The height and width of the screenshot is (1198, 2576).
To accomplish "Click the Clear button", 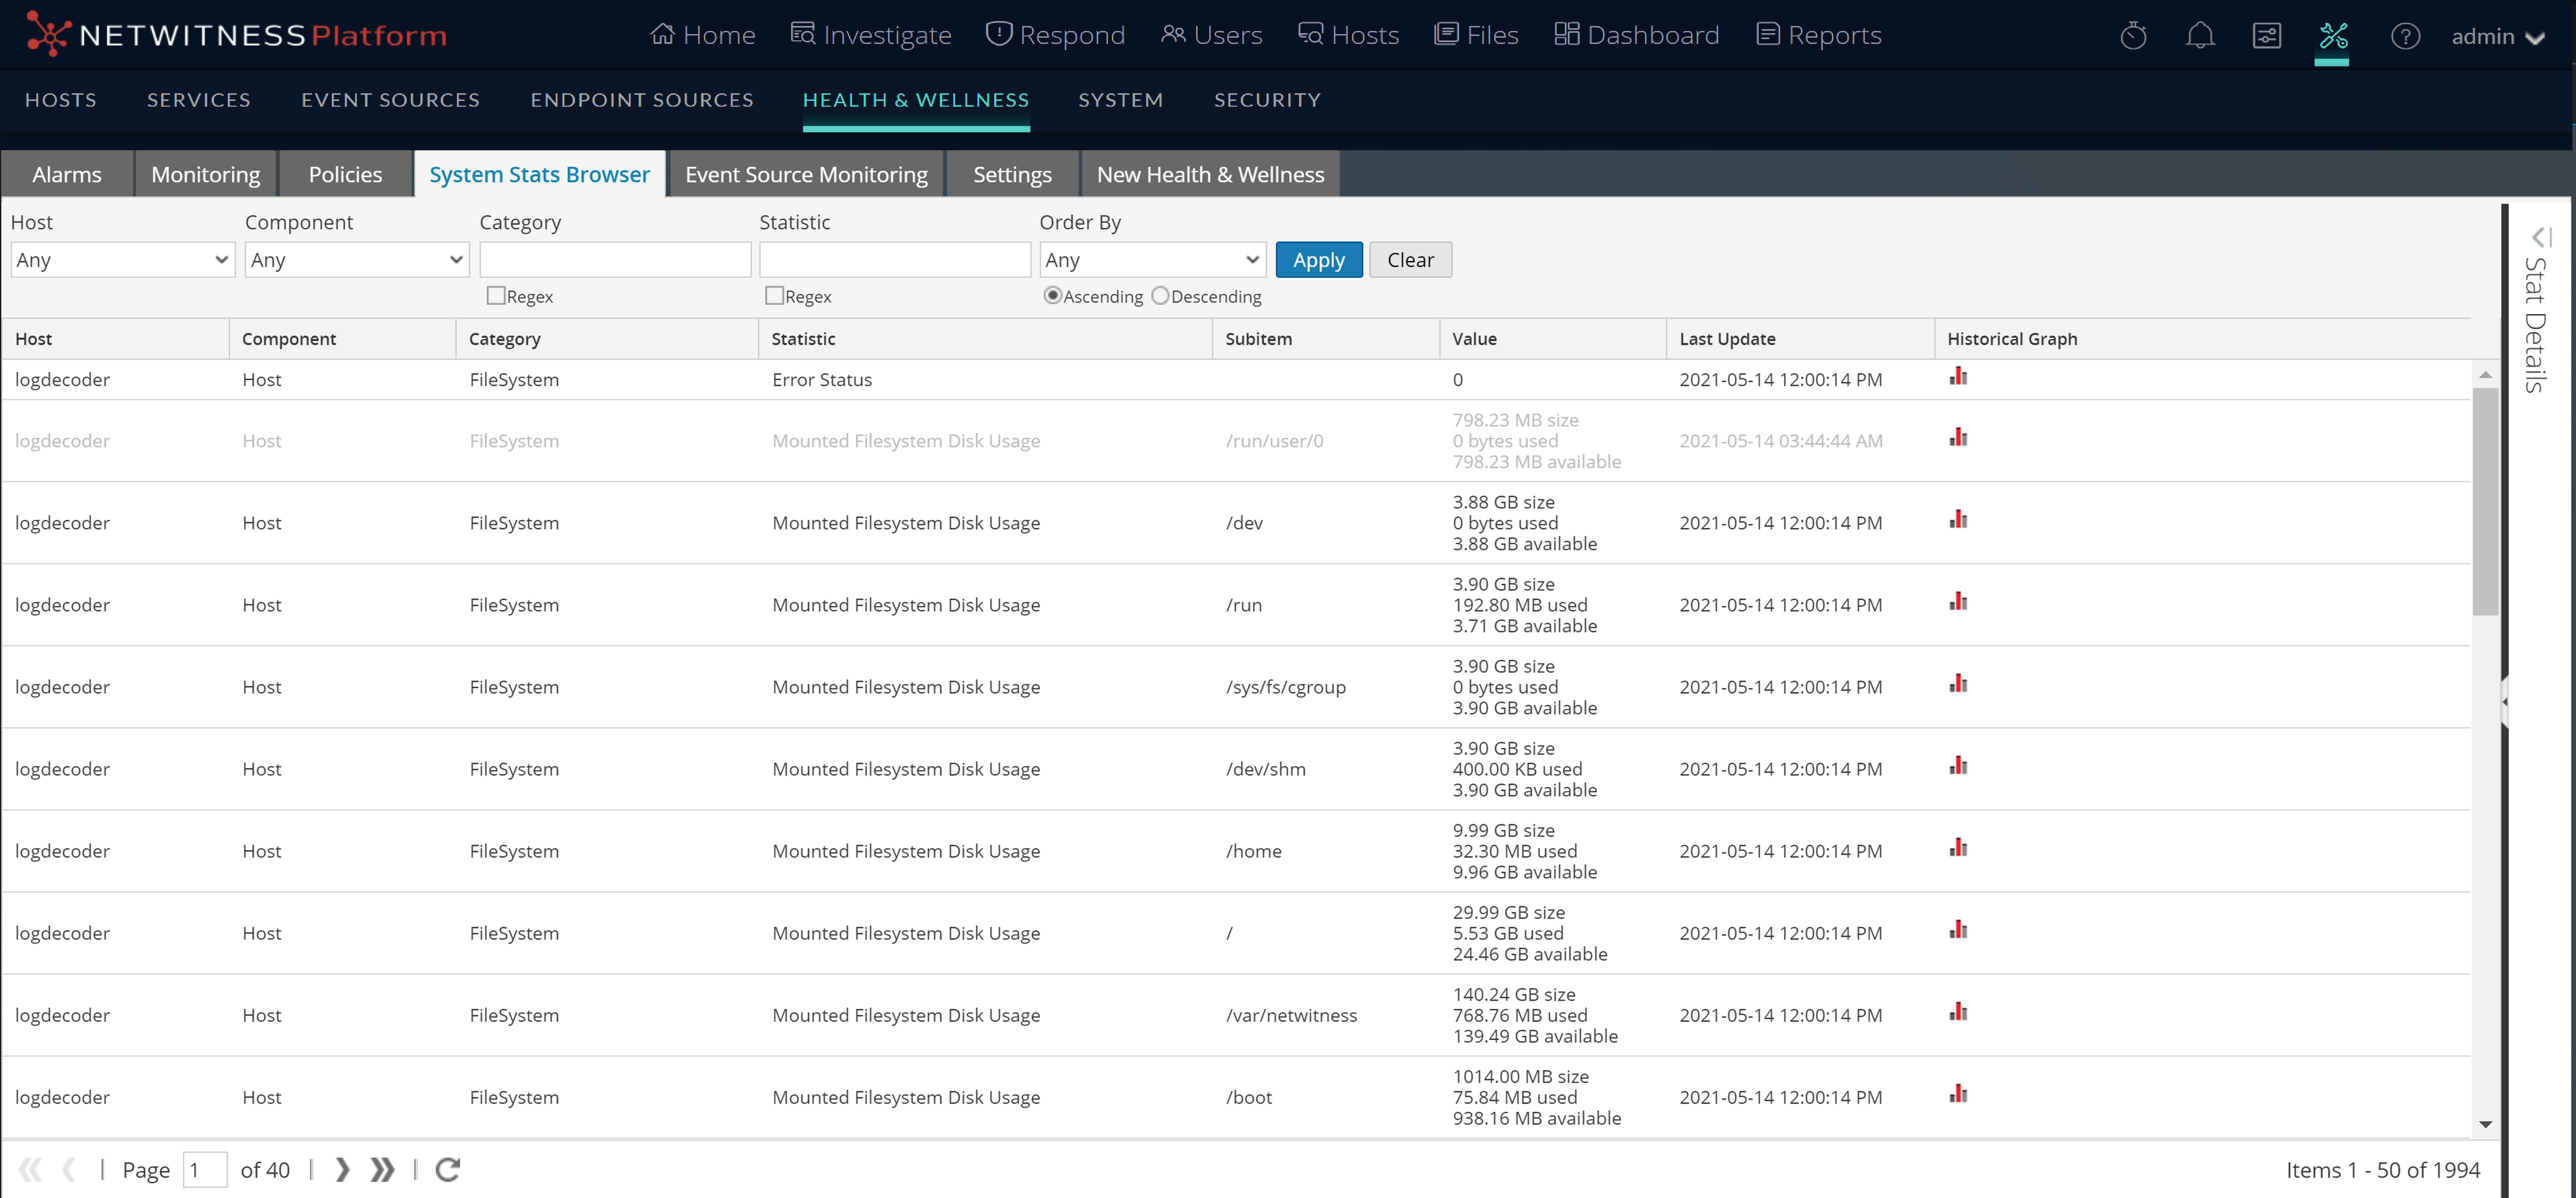I will 1410,260.
